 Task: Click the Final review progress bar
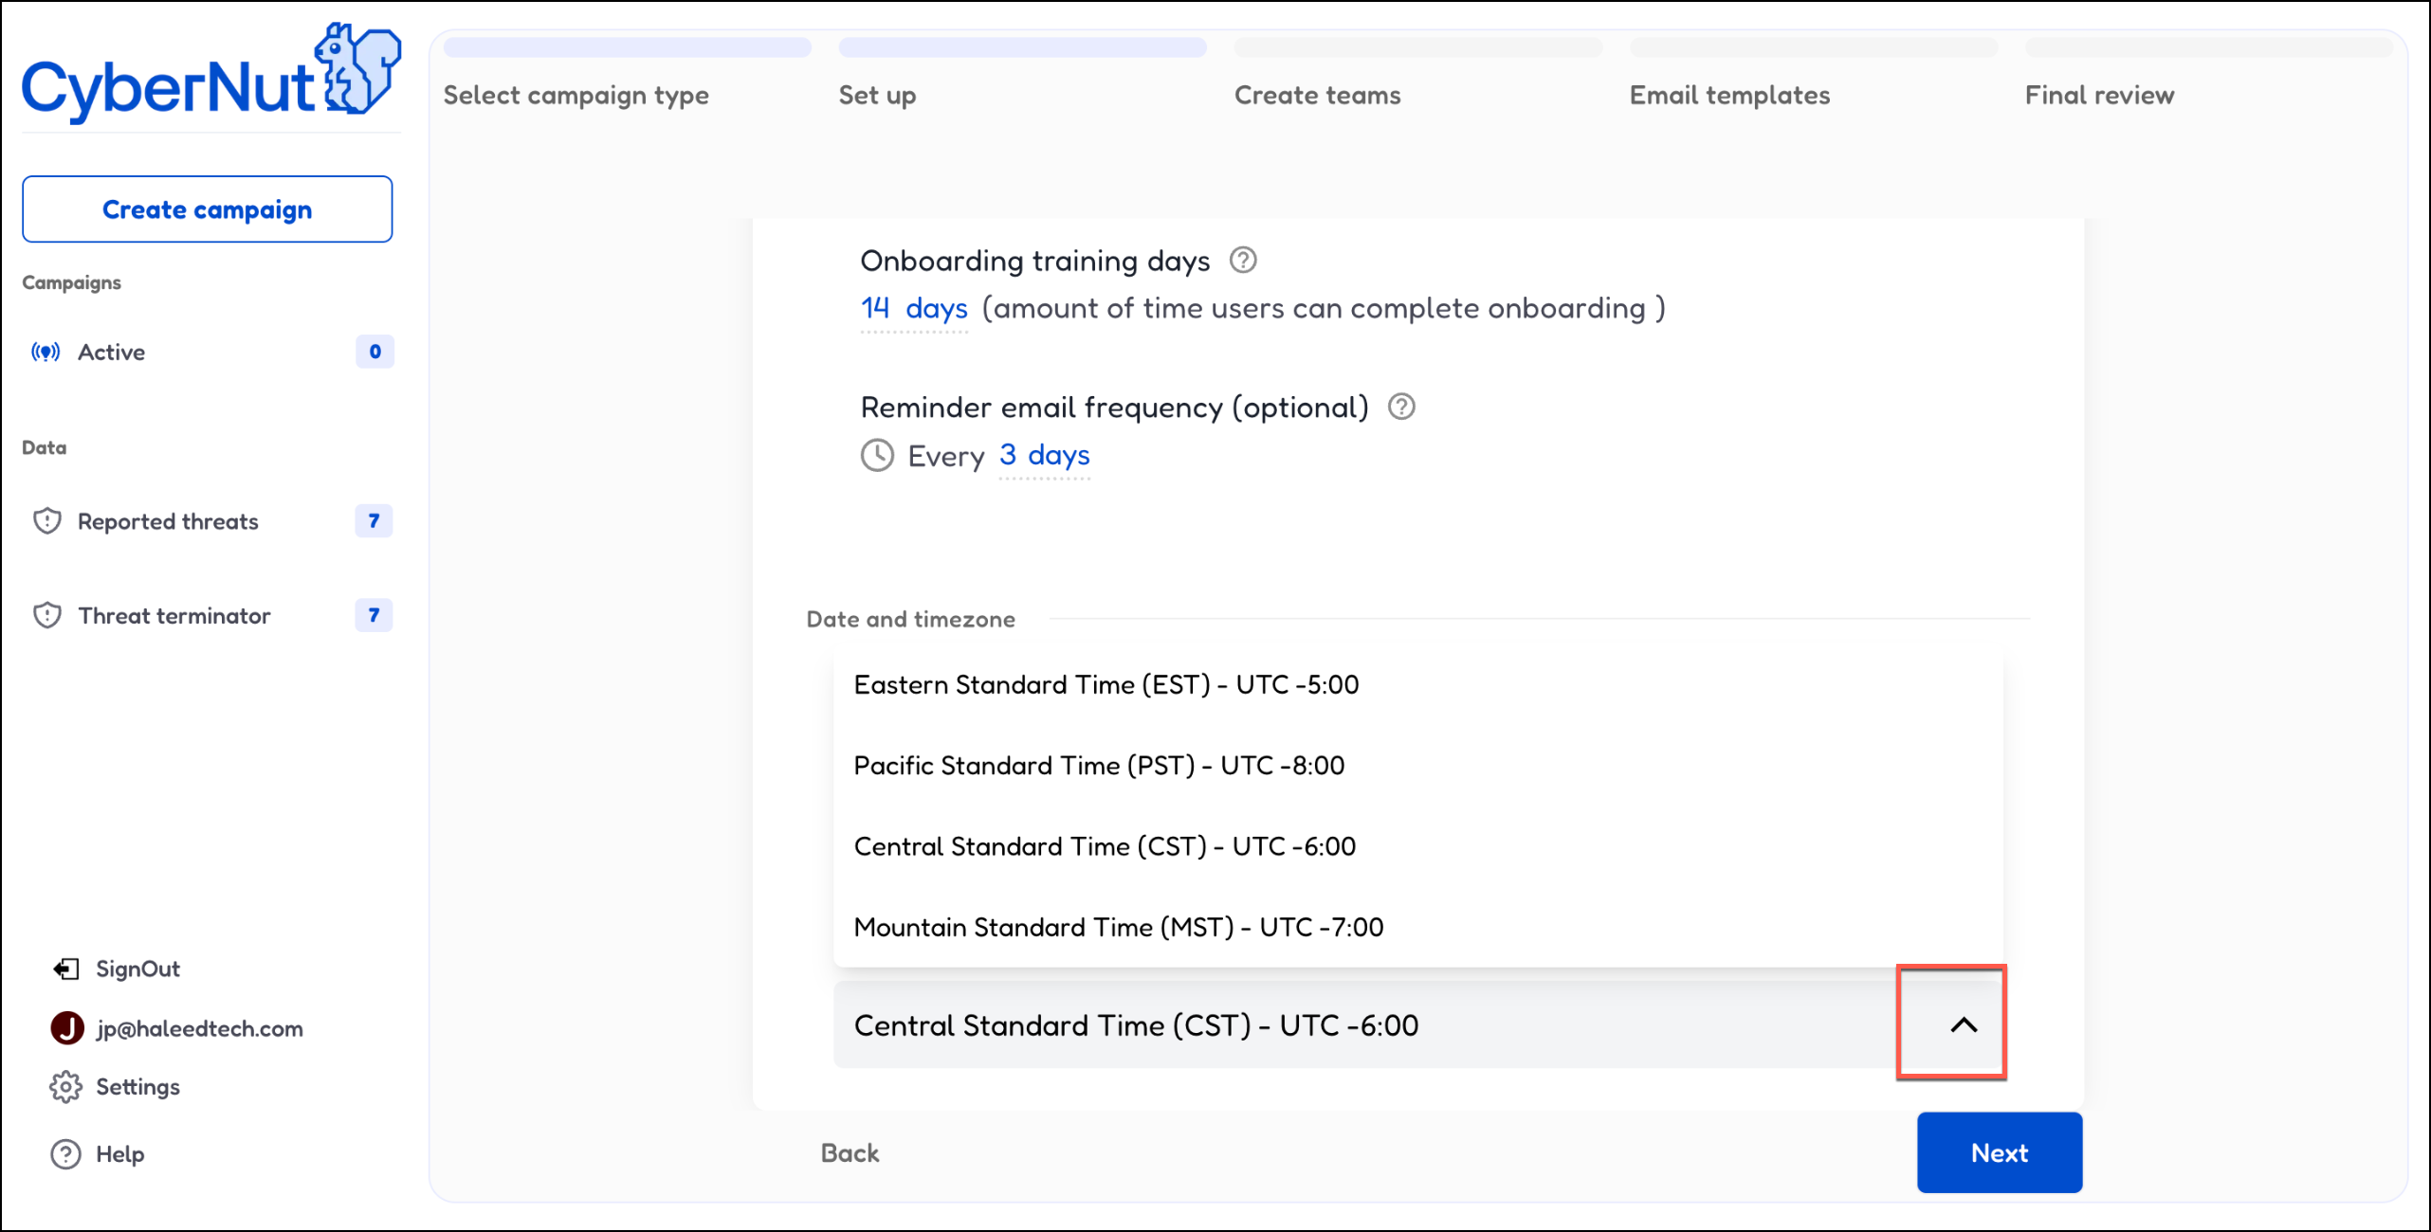click(2208, 47)
